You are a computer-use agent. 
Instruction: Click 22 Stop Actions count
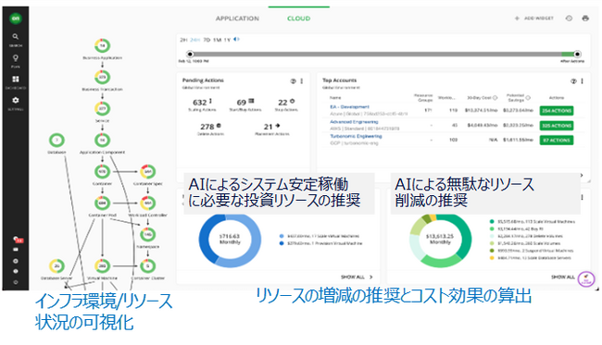[286, 105]
